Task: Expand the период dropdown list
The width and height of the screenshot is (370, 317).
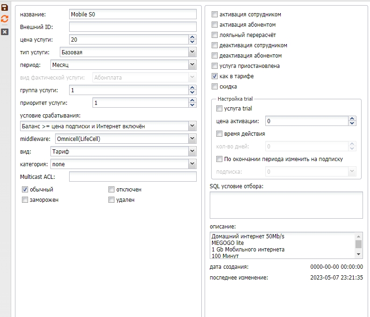Action: 192,65
